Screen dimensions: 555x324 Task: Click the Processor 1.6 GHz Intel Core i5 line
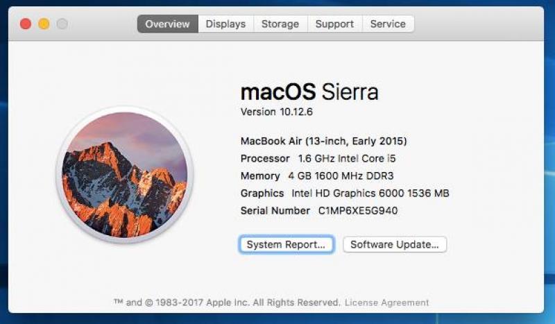[x=318, y=159]
